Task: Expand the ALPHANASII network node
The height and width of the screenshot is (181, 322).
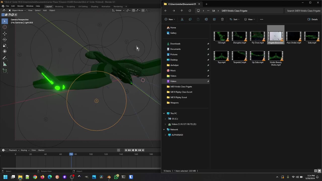Action: point(165,135)
